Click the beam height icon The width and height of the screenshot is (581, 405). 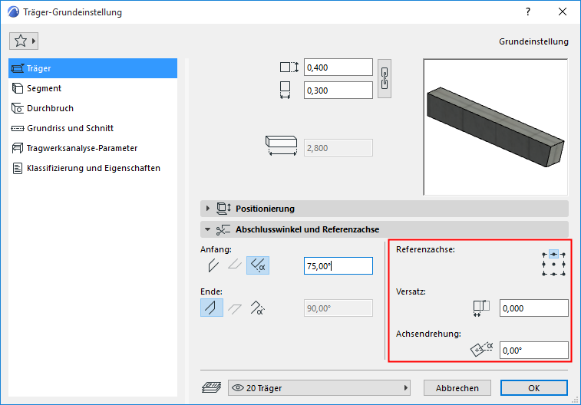(289, 67)
